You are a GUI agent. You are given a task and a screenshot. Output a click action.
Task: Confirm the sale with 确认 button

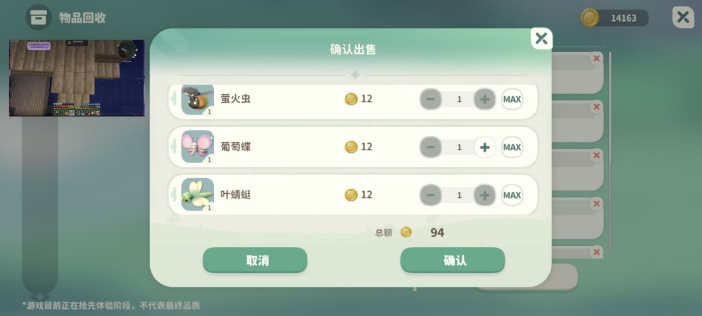(x=452, y=260)
